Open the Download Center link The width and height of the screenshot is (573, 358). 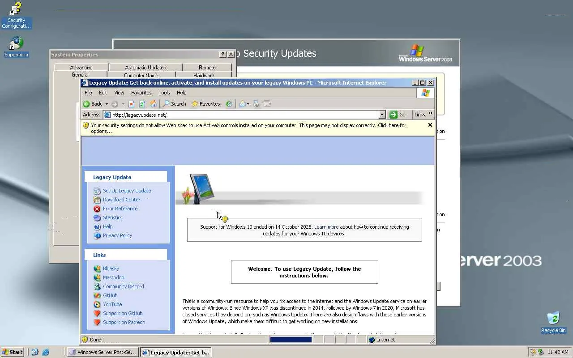tap(121, 200)
